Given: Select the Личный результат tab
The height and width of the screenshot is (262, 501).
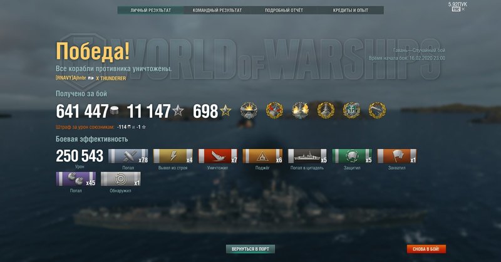Looking at the screenshot, I should [x=150, y=10].
